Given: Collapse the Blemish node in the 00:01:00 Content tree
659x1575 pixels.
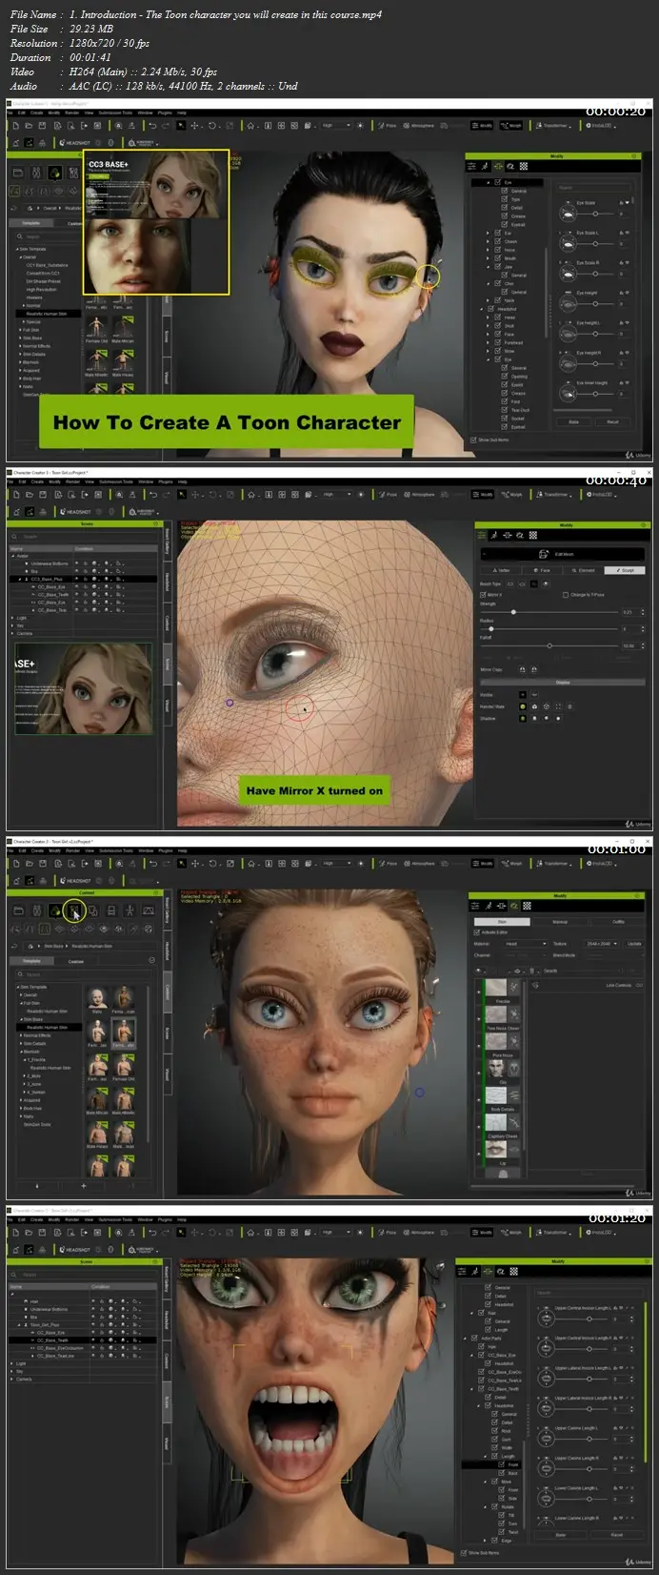Looking at the screenshot, I should click(x=21, y=1052).
